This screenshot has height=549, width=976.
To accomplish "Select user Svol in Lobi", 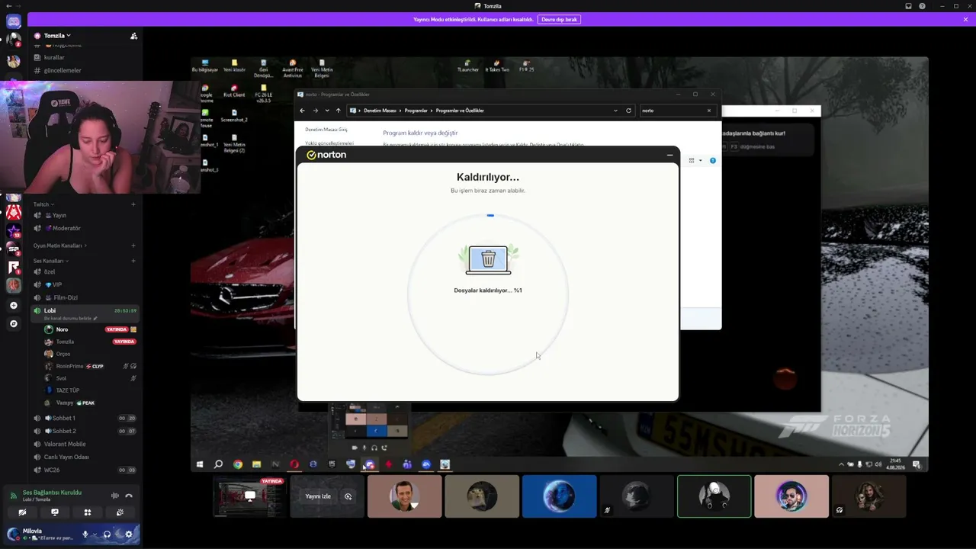I will tap(90, 378).
